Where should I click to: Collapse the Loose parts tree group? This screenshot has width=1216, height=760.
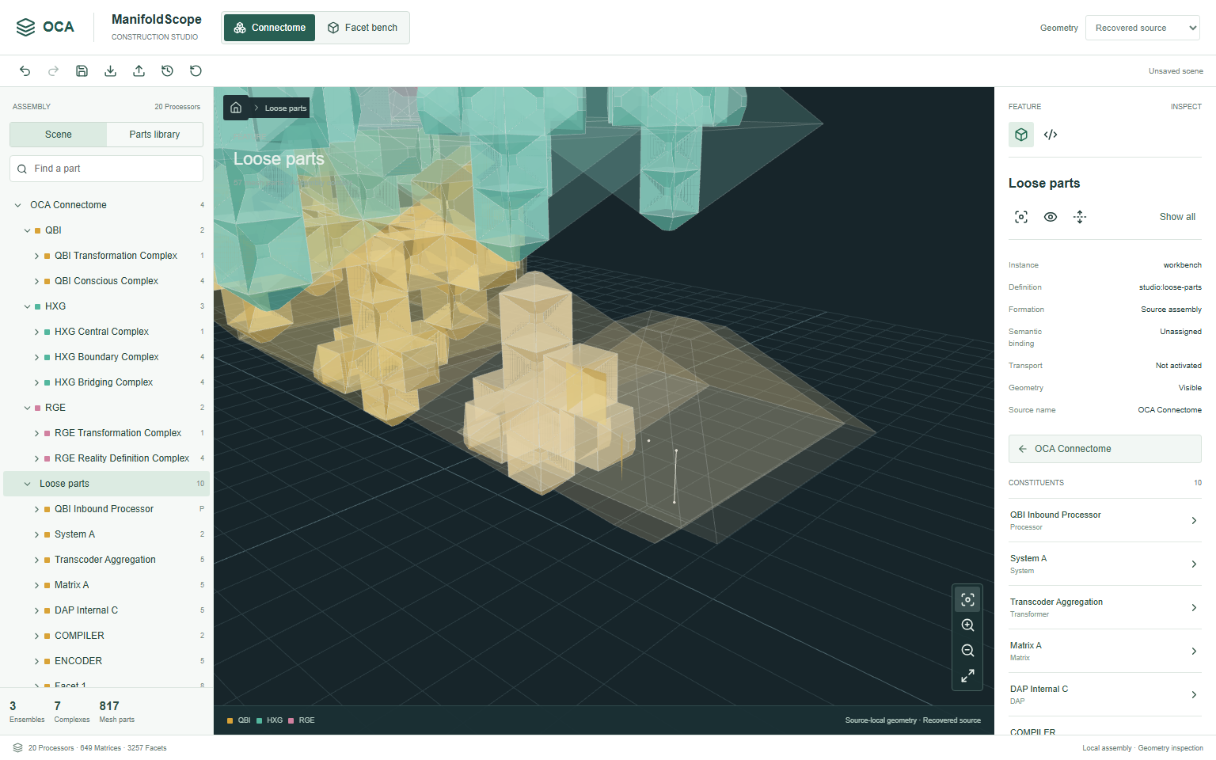(x=28, y=484)
